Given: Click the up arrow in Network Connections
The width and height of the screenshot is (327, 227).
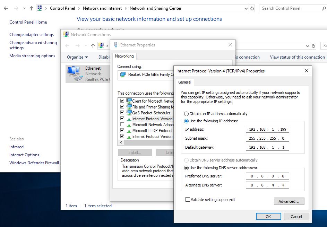Looking at the screenshot, I should click(93, 46).
